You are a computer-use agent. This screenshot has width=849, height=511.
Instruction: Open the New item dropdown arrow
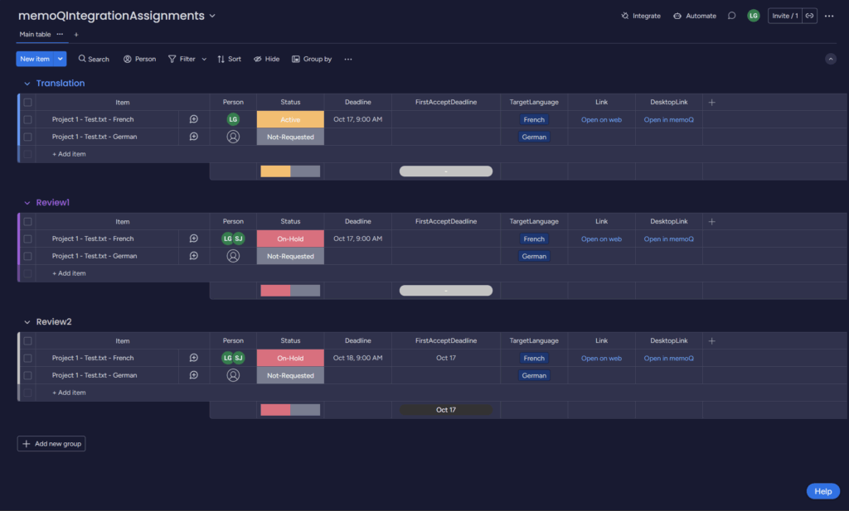pos(61,59)
